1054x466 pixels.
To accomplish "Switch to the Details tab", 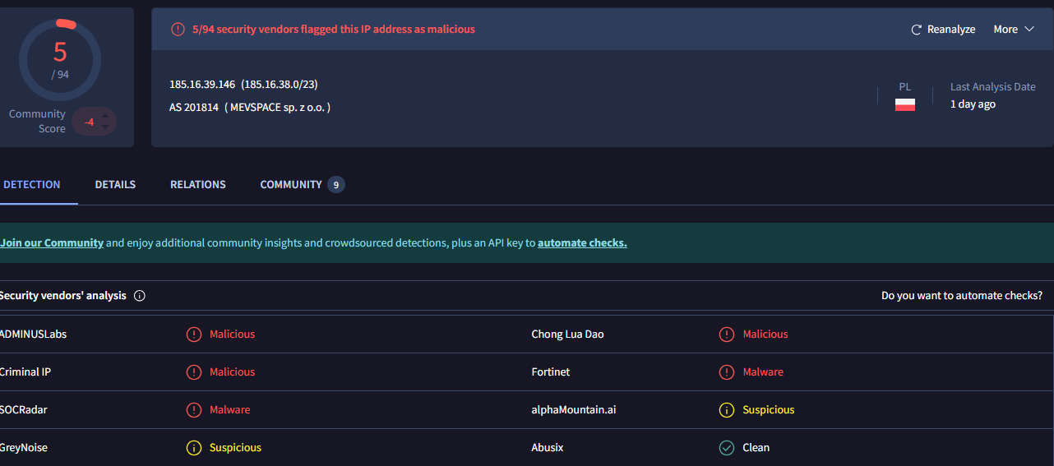I will point(115,185).
